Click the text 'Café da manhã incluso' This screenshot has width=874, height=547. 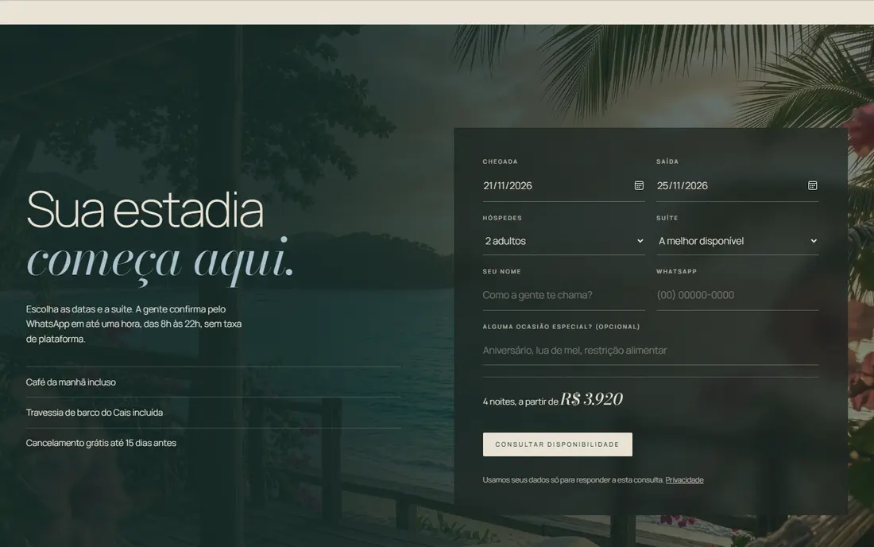(71, 382)
